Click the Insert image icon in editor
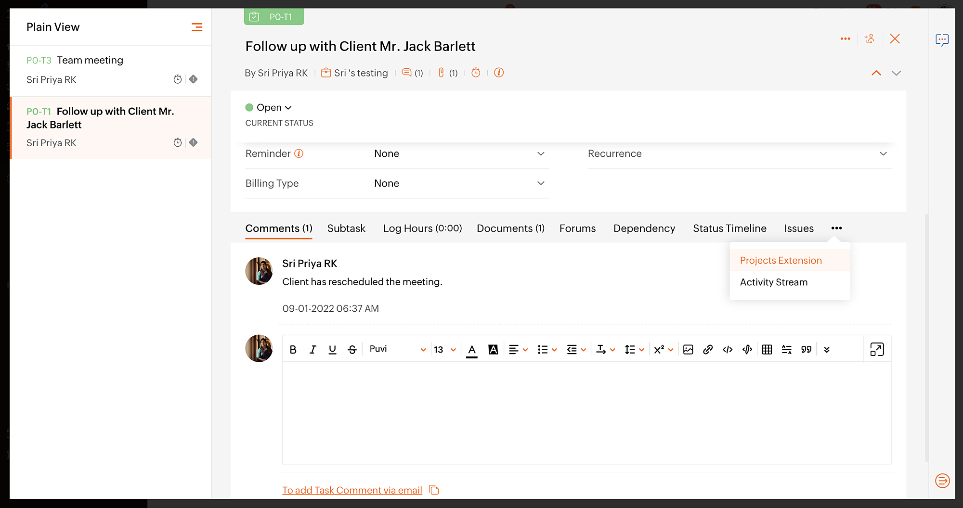The image size is (963, 508). pos(688,350)
